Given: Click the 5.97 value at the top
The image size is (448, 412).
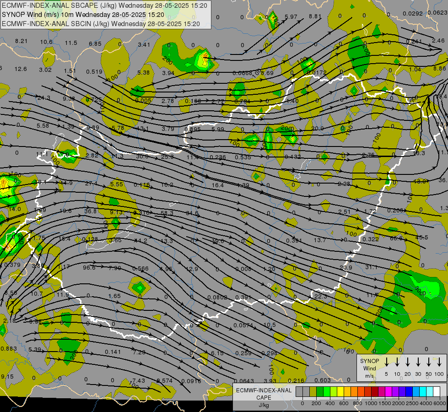Looking at the screenshot, I should point(291,16).
